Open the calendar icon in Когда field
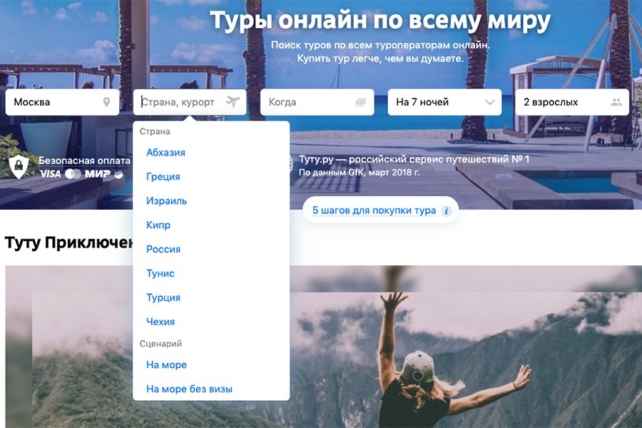Image resolution: width=642 pixels, height=428 pixels. pos(360,102)
